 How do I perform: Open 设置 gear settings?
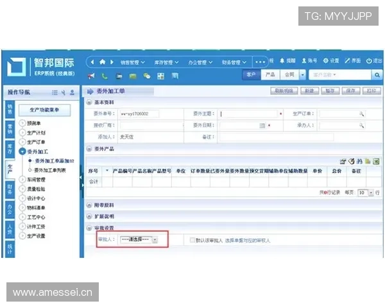click(331, 61)
